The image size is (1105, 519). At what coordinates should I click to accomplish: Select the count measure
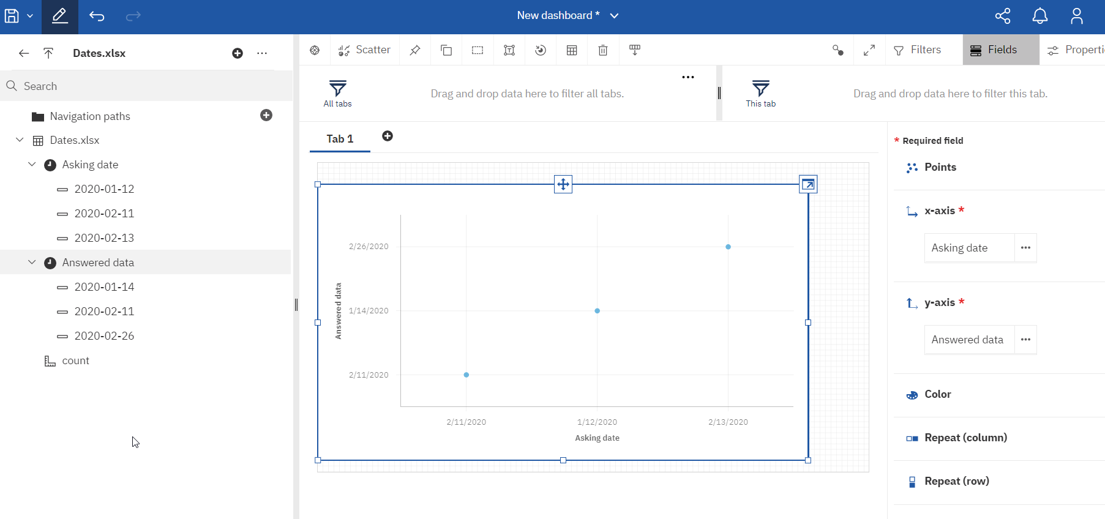(75, 361)
